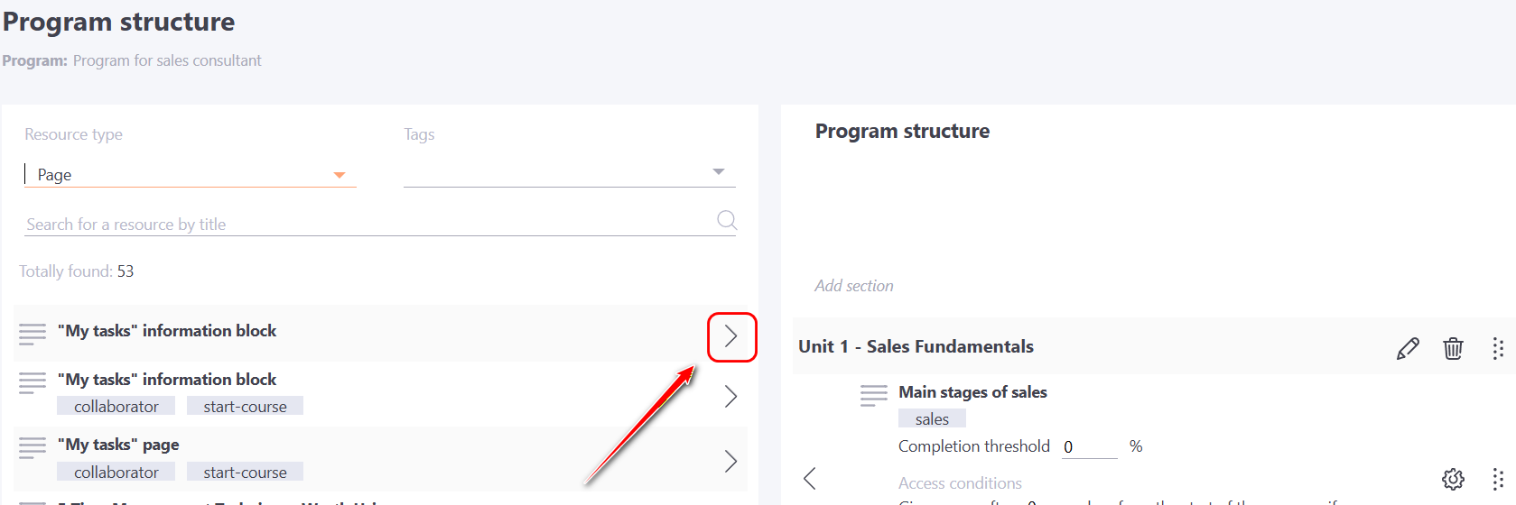1516x505 pixels.
Task: Edit Unit 1 with pencil icon
Action: (x=1408, y=348)
